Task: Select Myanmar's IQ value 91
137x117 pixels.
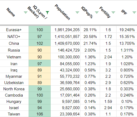Action: pos(40,76)
